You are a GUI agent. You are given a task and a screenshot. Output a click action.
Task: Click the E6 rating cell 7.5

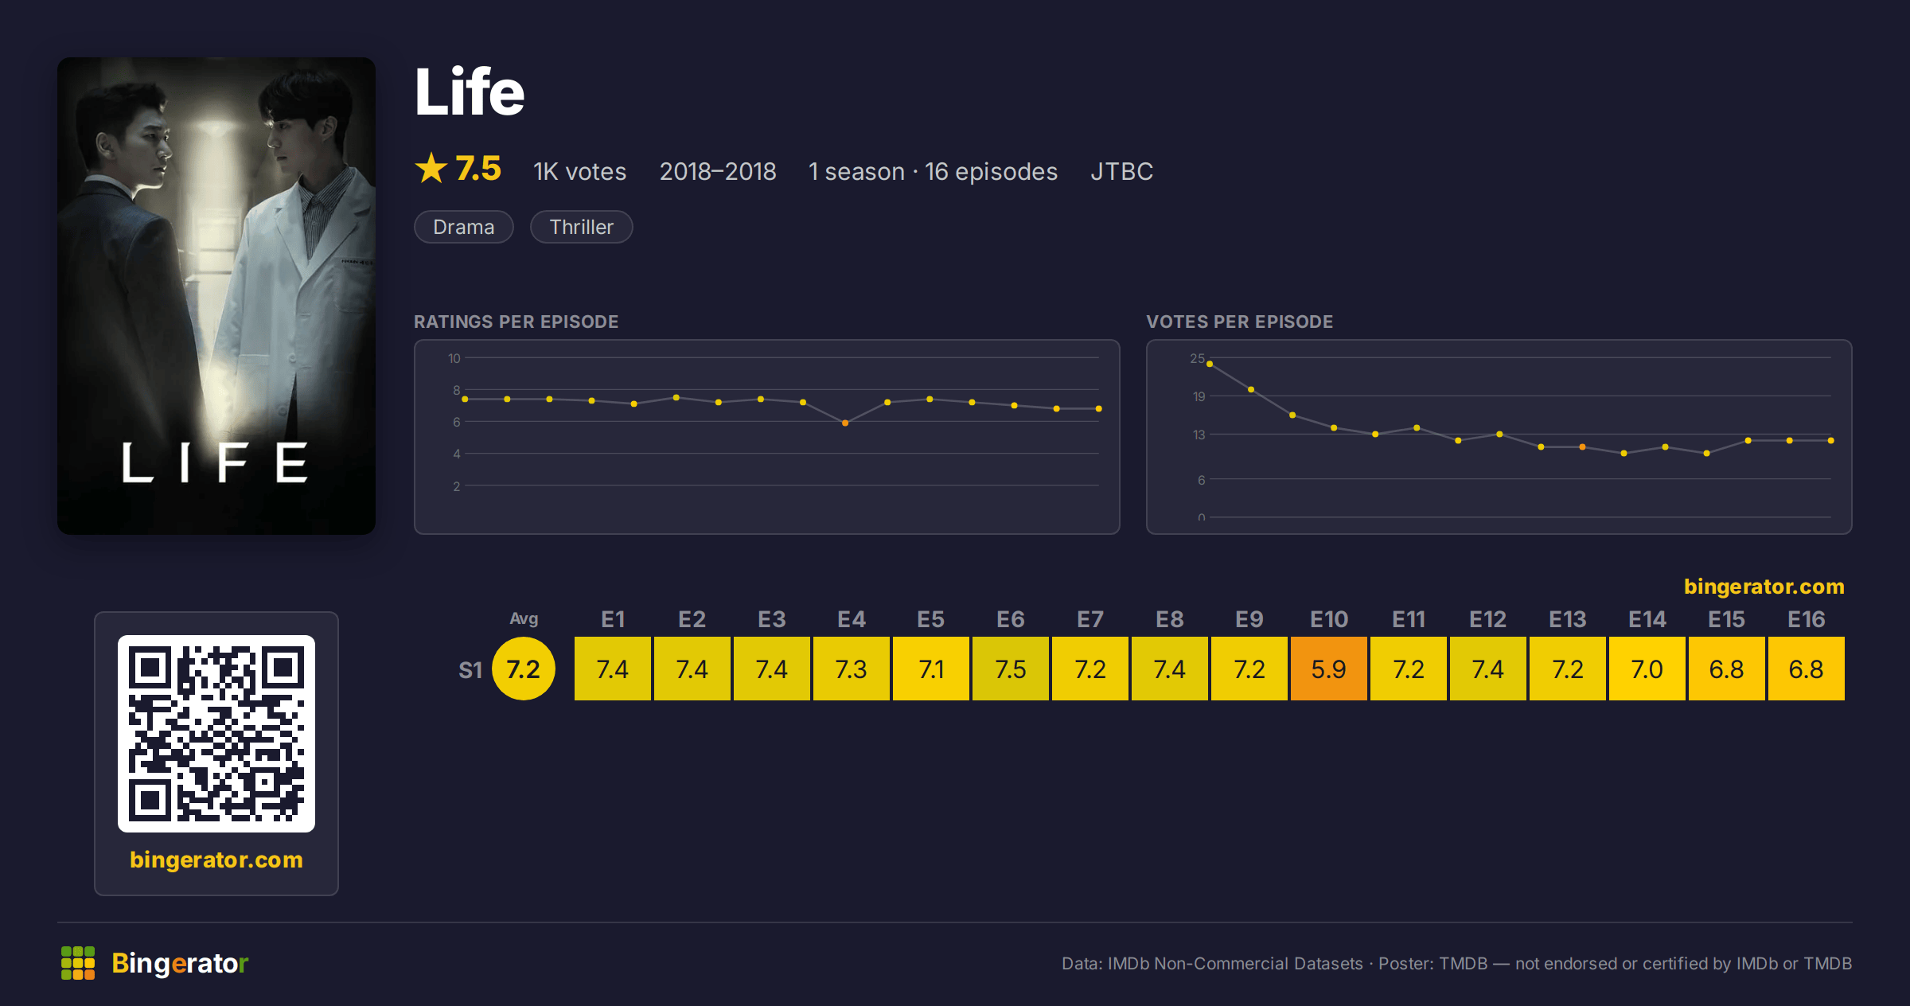[x=1011, y=669]
